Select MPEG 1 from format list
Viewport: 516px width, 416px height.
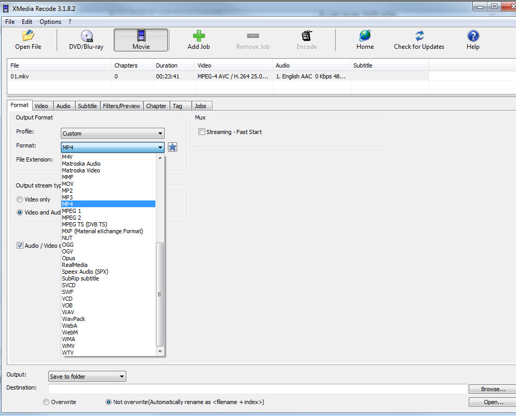tap(108, 211)
